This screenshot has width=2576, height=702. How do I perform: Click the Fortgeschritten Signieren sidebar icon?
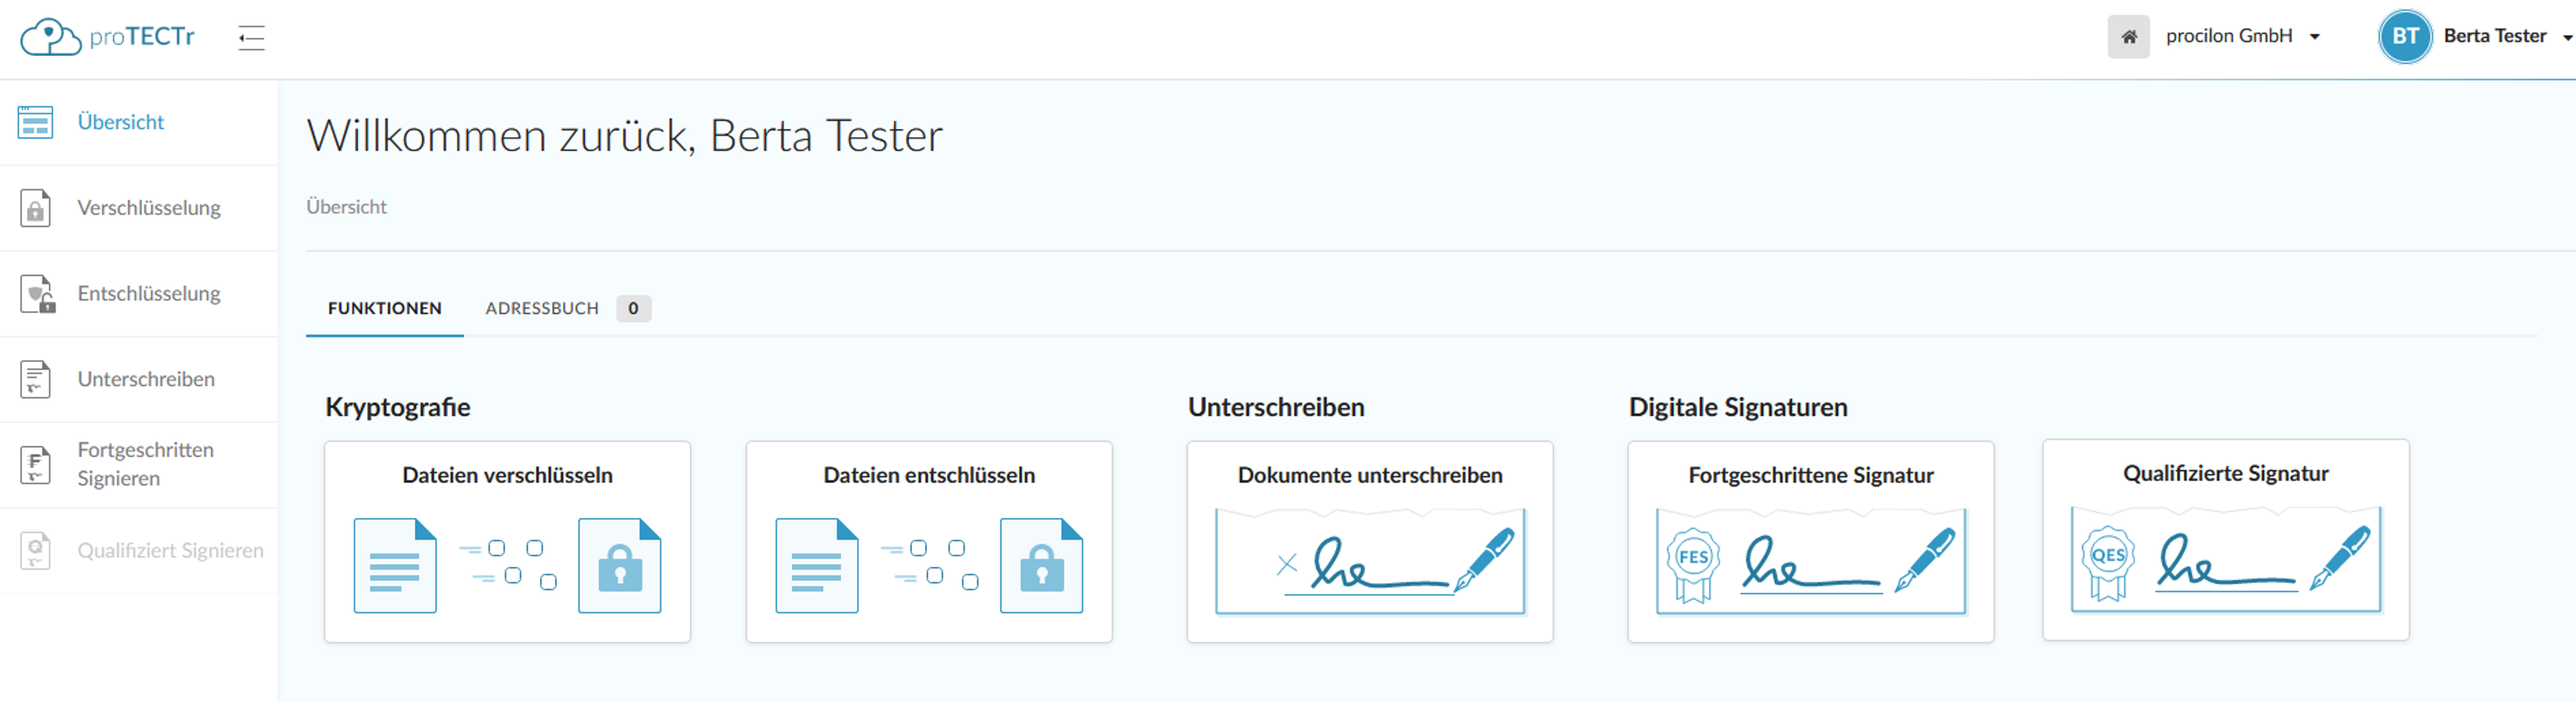pos(35,464)
